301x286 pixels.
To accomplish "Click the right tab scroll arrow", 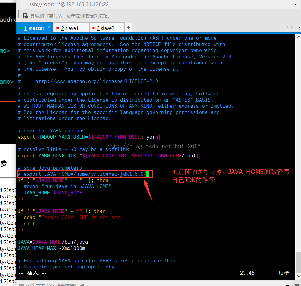I will click(291, 28).
